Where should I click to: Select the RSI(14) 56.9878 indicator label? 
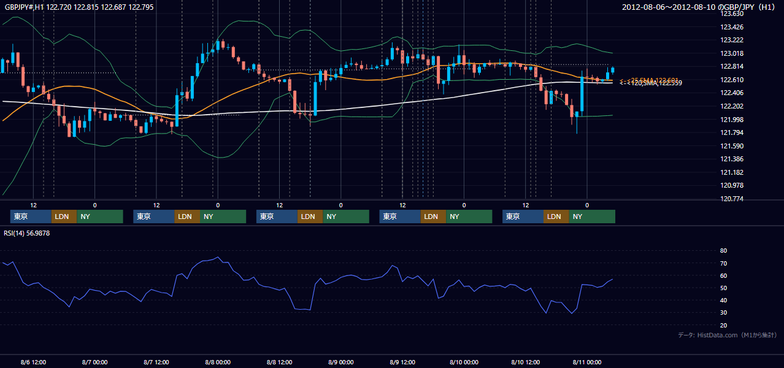27,233
